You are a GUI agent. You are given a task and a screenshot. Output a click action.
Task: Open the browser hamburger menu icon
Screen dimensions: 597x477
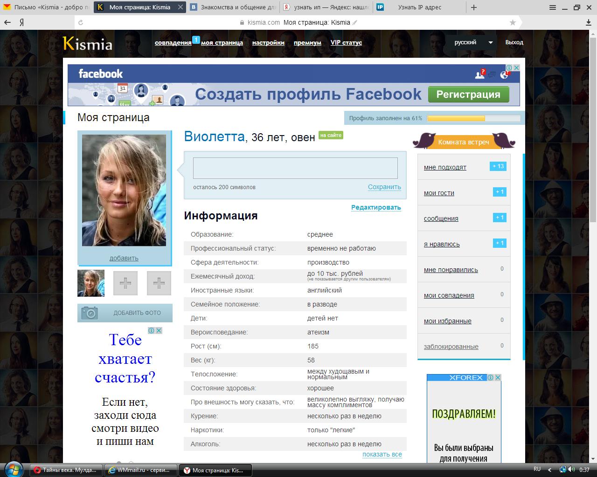tap(553, 7)
